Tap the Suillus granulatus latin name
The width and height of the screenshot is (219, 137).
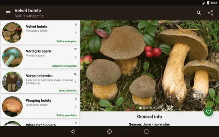tap(66, 115)
